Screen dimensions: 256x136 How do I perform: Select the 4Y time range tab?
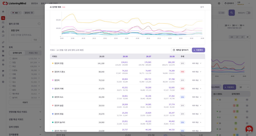tap(247, 37)
